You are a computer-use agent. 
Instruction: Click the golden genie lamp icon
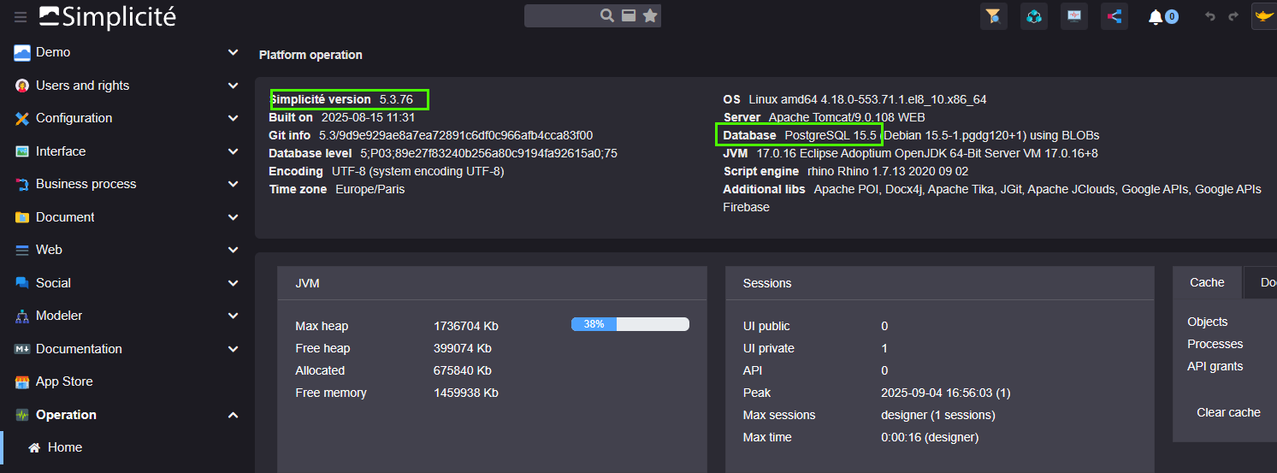[1263, 16]
